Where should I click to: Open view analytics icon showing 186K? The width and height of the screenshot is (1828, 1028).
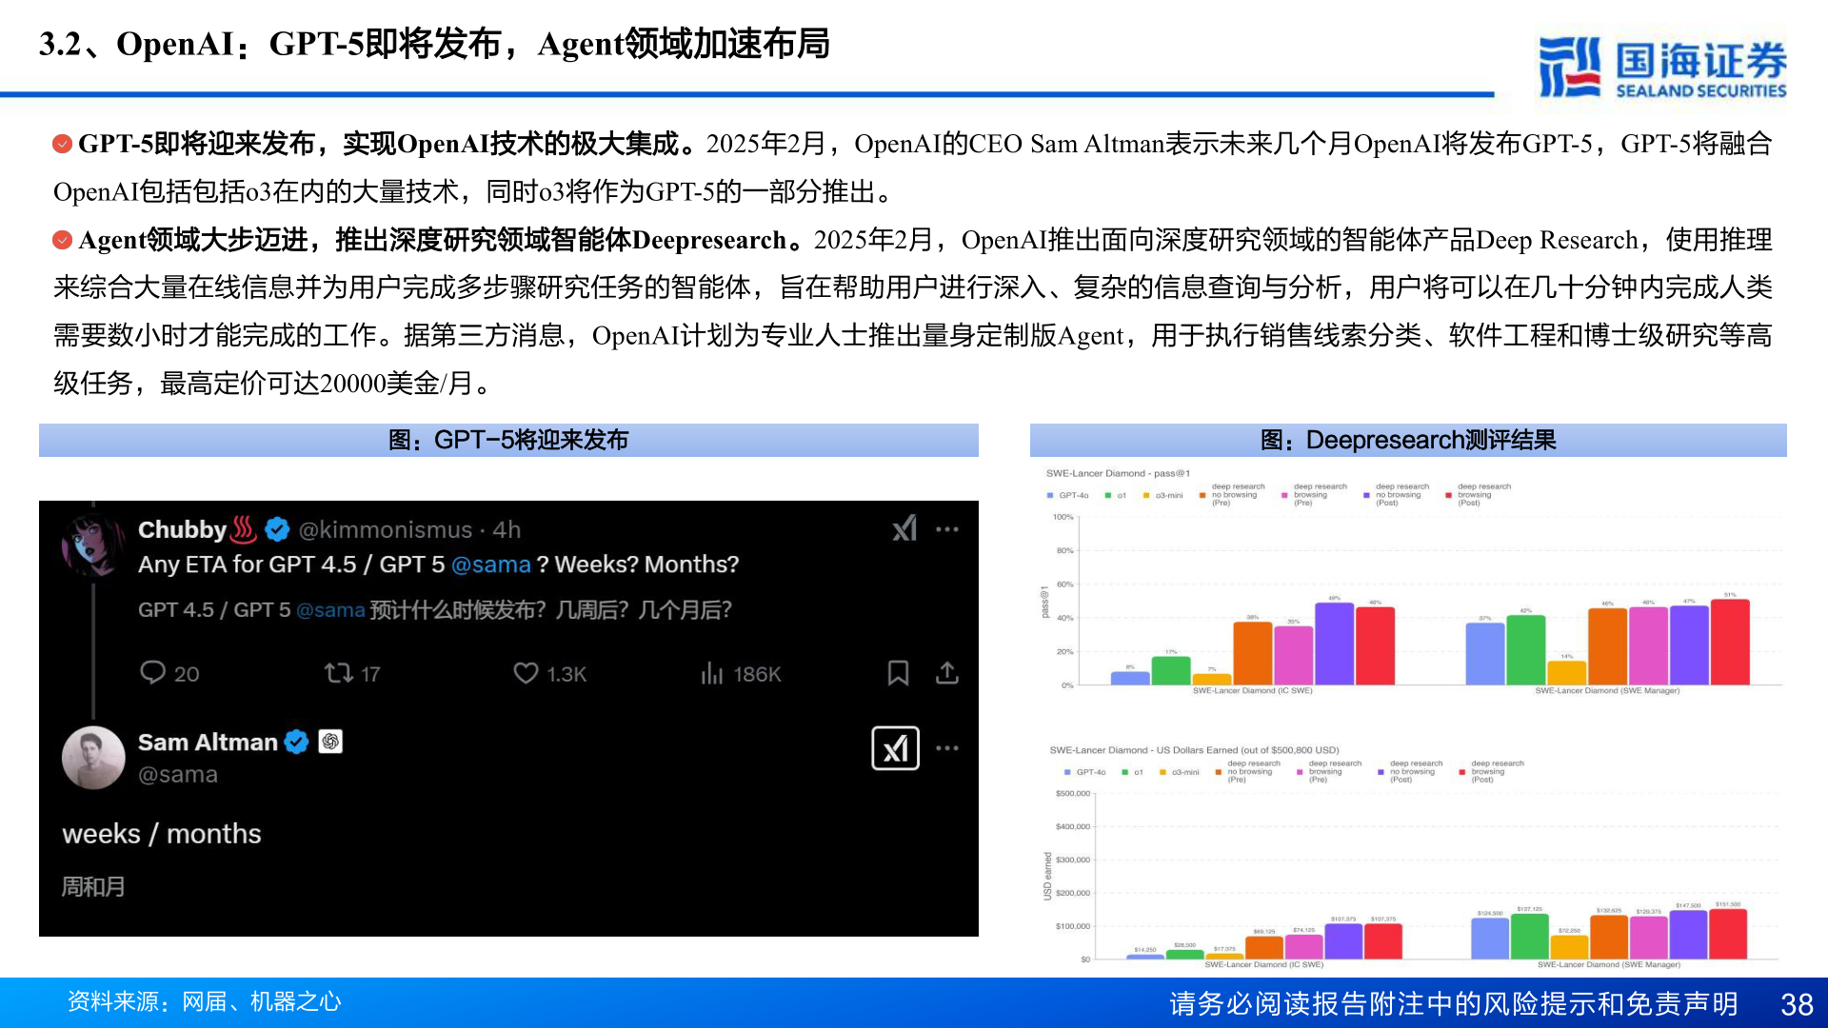click(712, 674)
